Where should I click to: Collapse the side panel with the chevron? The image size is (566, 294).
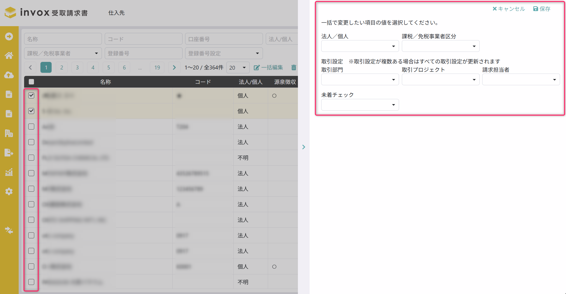[304, 147]
